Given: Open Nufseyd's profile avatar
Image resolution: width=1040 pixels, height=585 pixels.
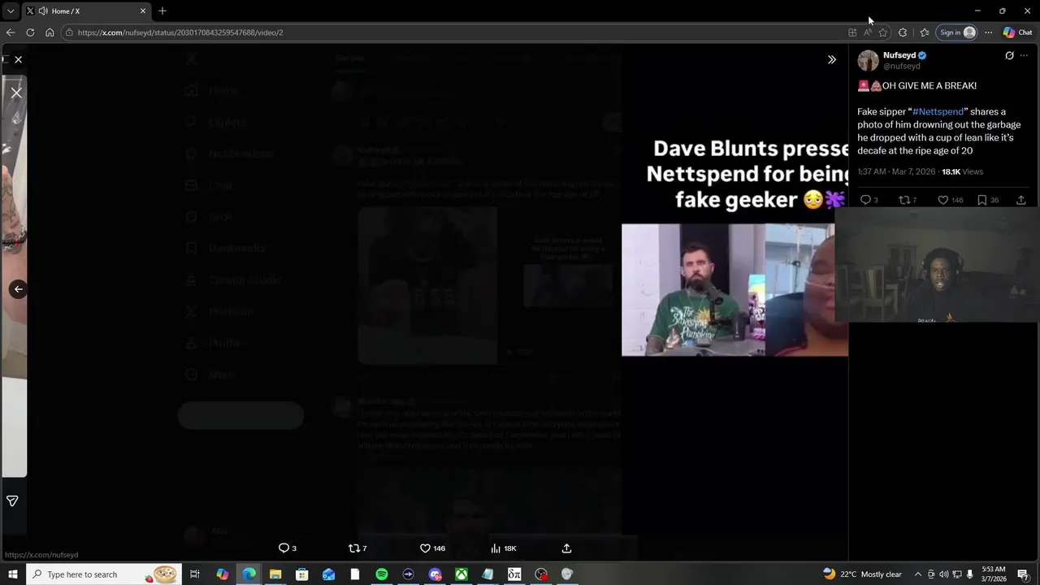Looking at the screenshot, I should [x=868, y=60].
